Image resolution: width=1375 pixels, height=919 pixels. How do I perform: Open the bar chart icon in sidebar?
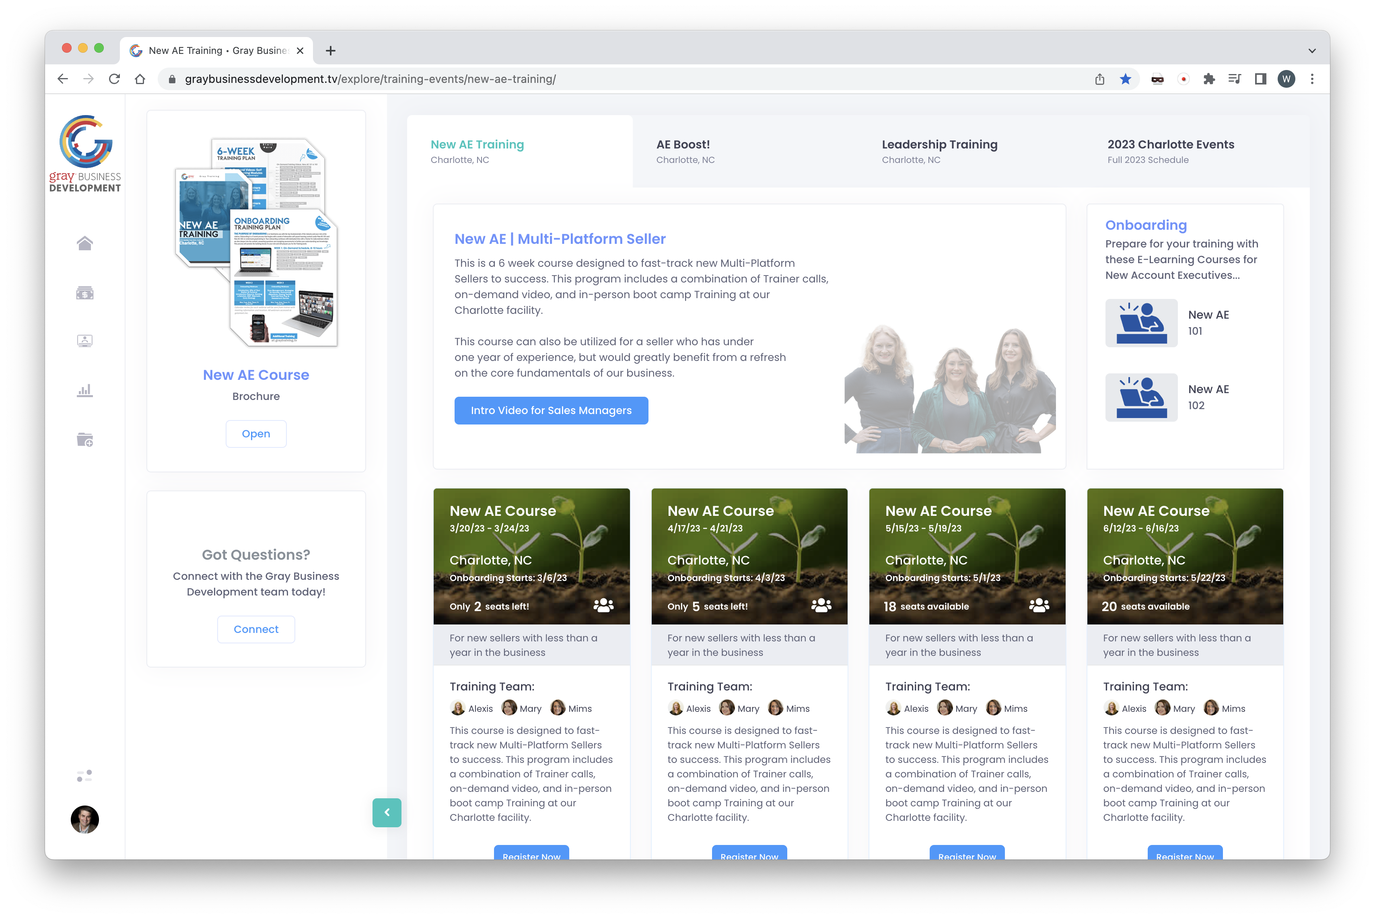tap(84, 390)
